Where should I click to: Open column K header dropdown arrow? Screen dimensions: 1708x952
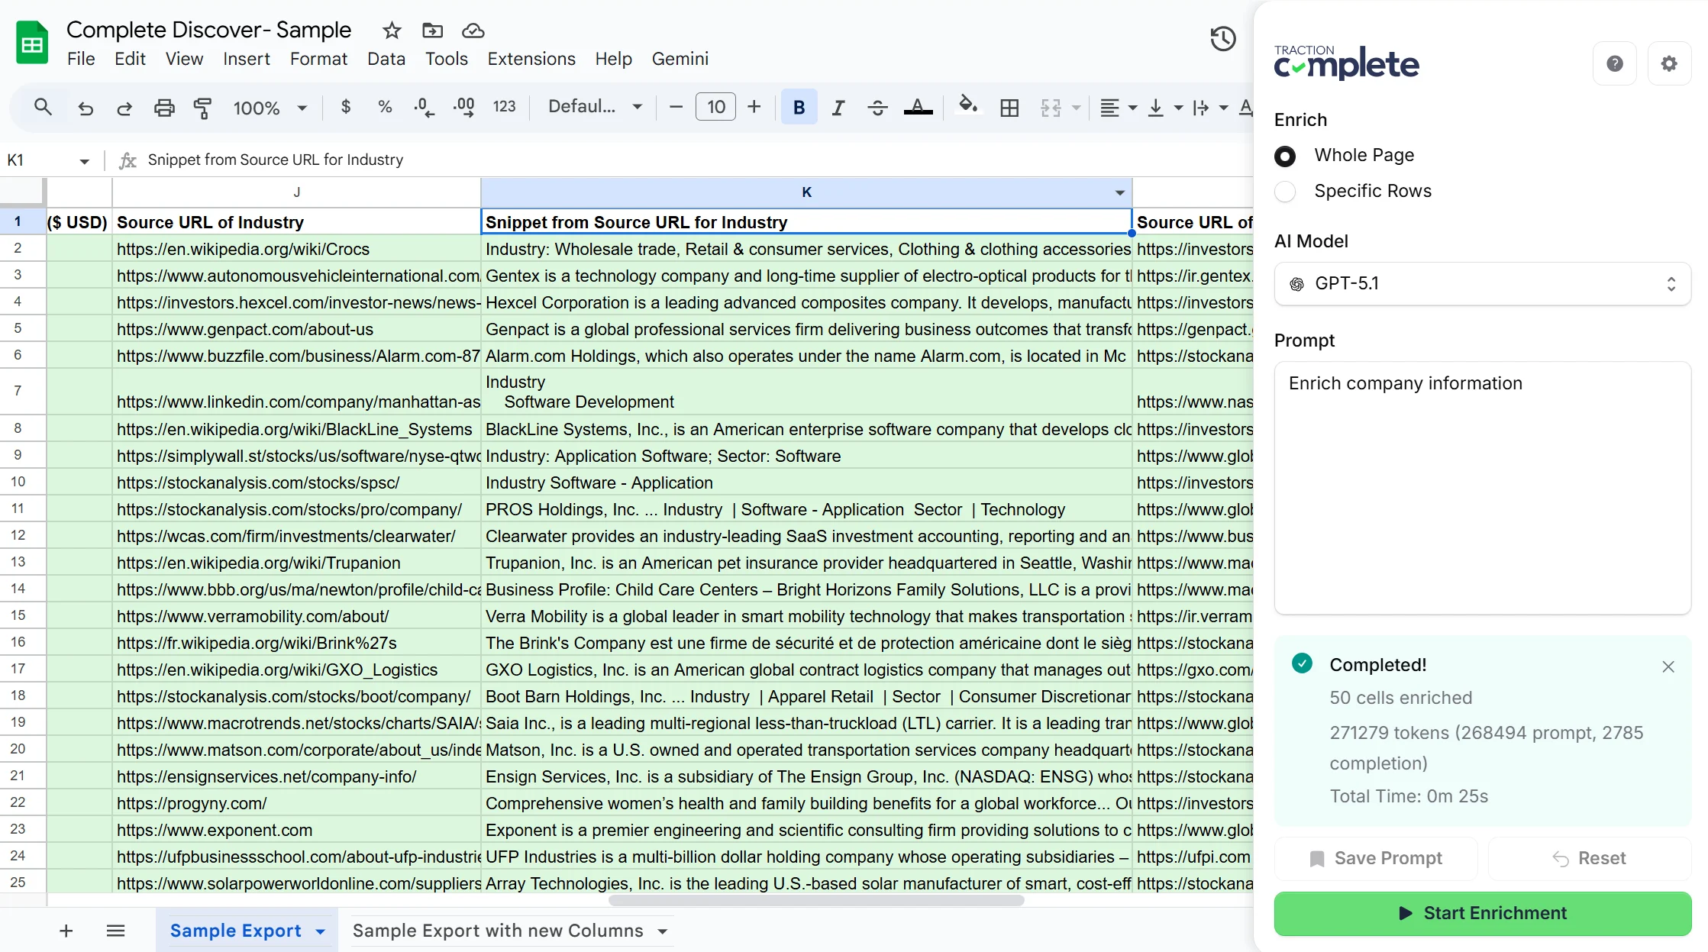1119,192
